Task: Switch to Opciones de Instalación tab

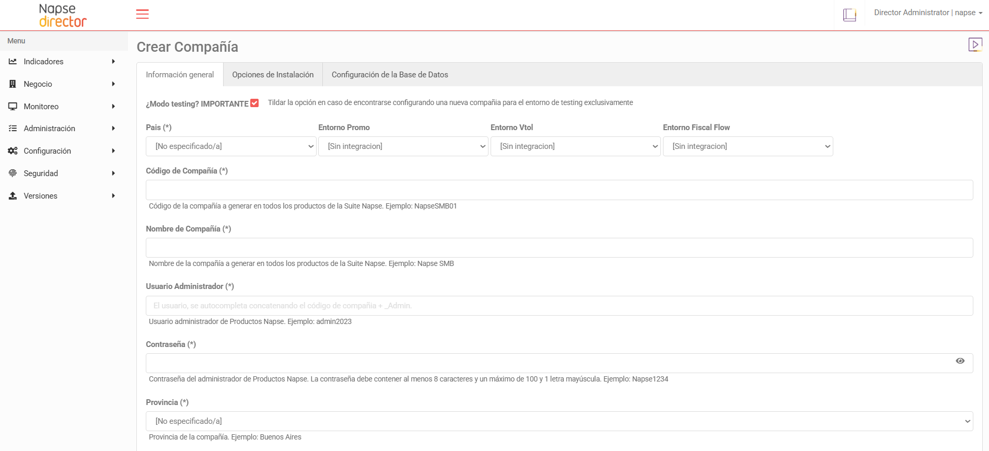Action: point(273,75)
